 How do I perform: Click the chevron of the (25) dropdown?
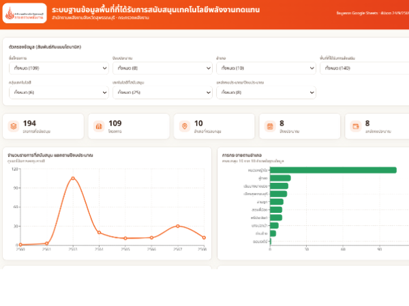(209, 92)
